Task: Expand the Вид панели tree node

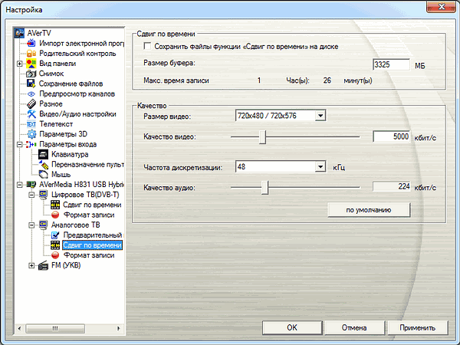Action: (20, 64)
